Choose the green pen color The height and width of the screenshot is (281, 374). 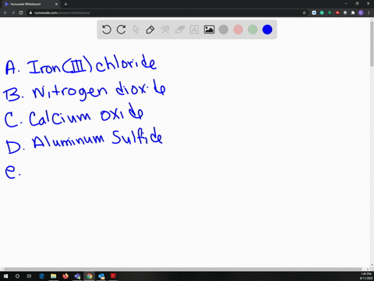252,30
